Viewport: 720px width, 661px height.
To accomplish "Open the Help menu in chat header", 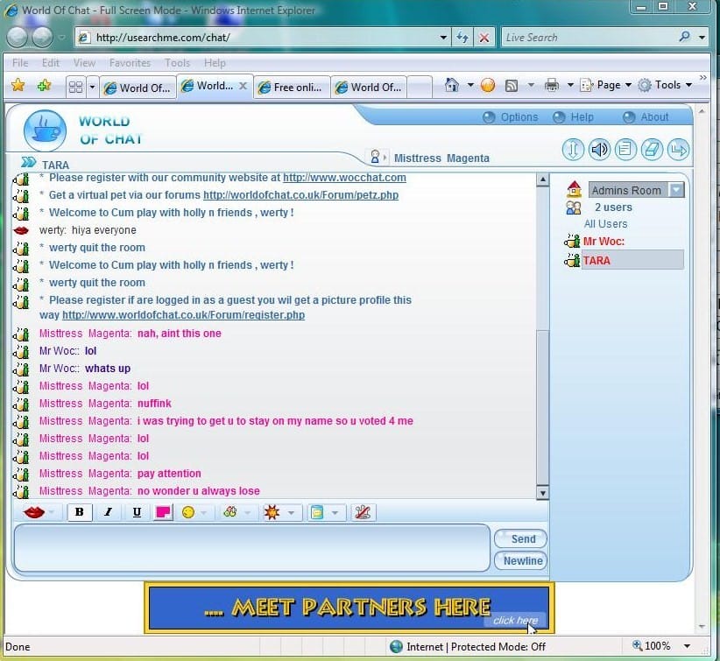I will (574, 117).
